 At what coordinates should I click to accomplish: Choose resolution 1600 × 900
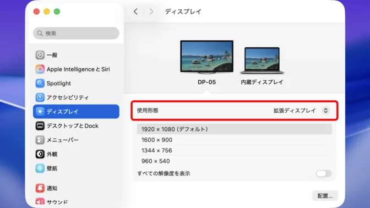[235, 140]
